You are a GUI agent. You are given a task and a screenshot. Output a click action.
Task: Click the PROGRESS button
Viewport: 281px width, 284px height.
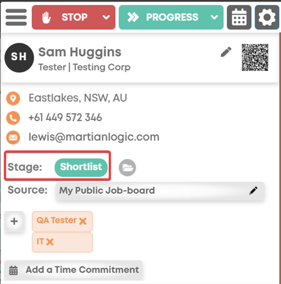[x=163, y=17]
